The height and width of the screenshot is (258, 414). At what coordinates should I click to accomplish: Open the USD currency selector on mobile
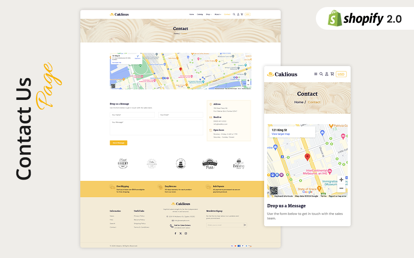(341, 74)
